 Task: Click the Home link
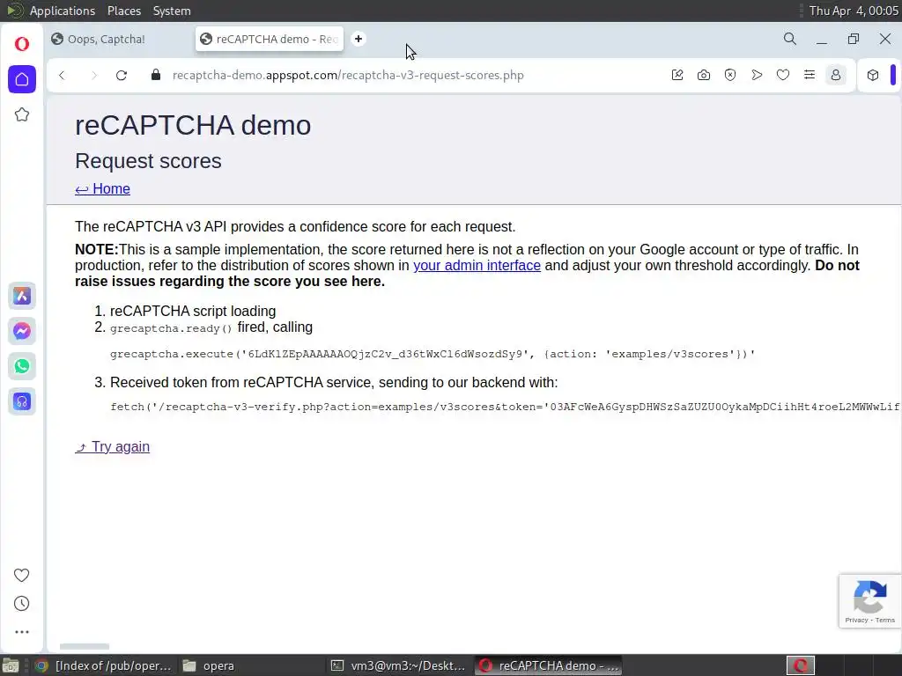102,188
